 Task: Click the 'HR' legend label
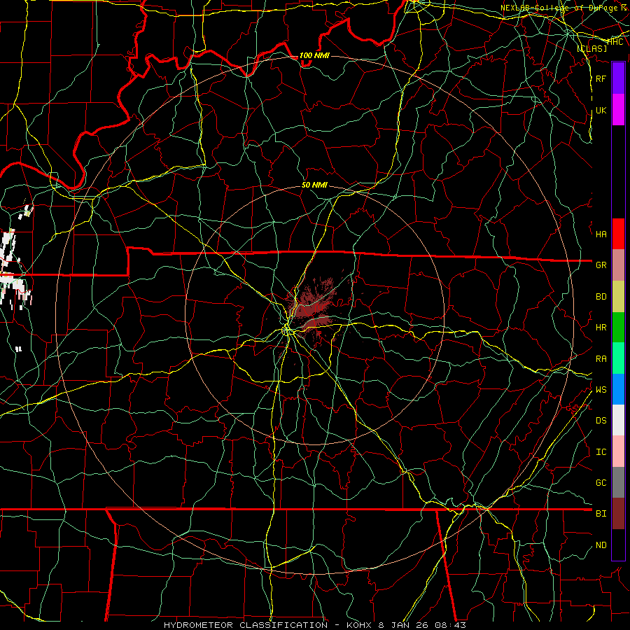tap(601, 328)
